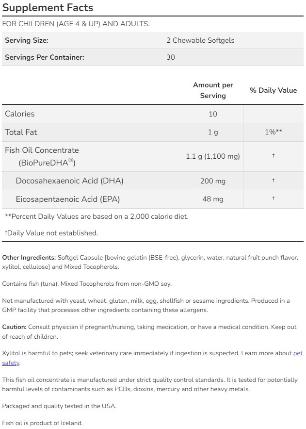Select the 200 mg DHA amount
Screen dimensions: 306x429
(x=213, y=181)
